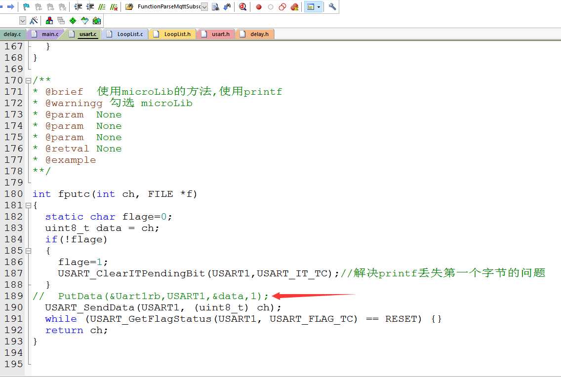Open the Pack Installer icon
This screenshot has width=561, height=377.
pos(97,21)
